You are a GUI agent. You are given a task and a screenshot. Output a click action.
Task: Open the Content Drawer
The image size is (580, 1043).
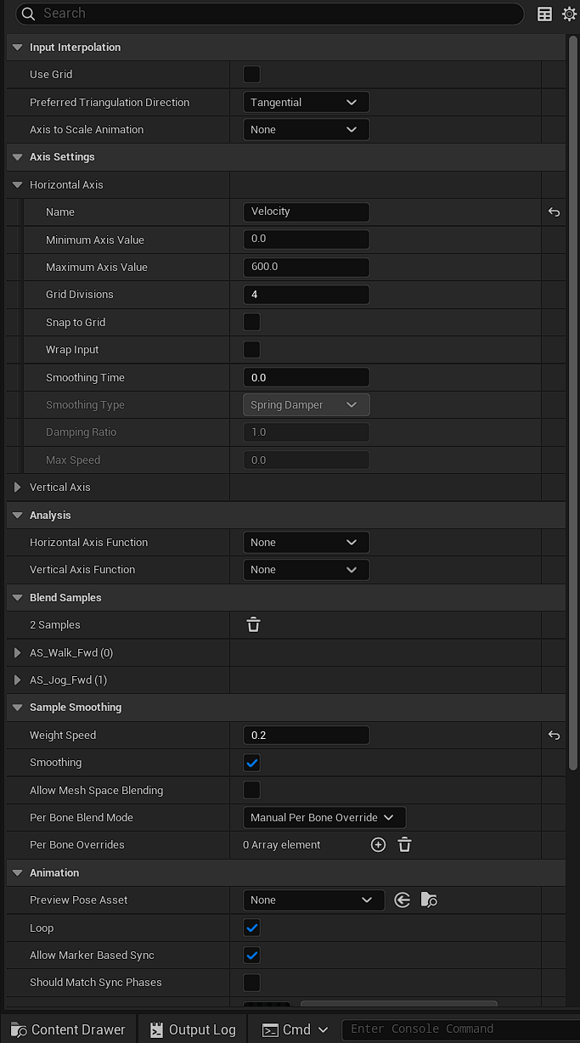(x=68, y=1029)
